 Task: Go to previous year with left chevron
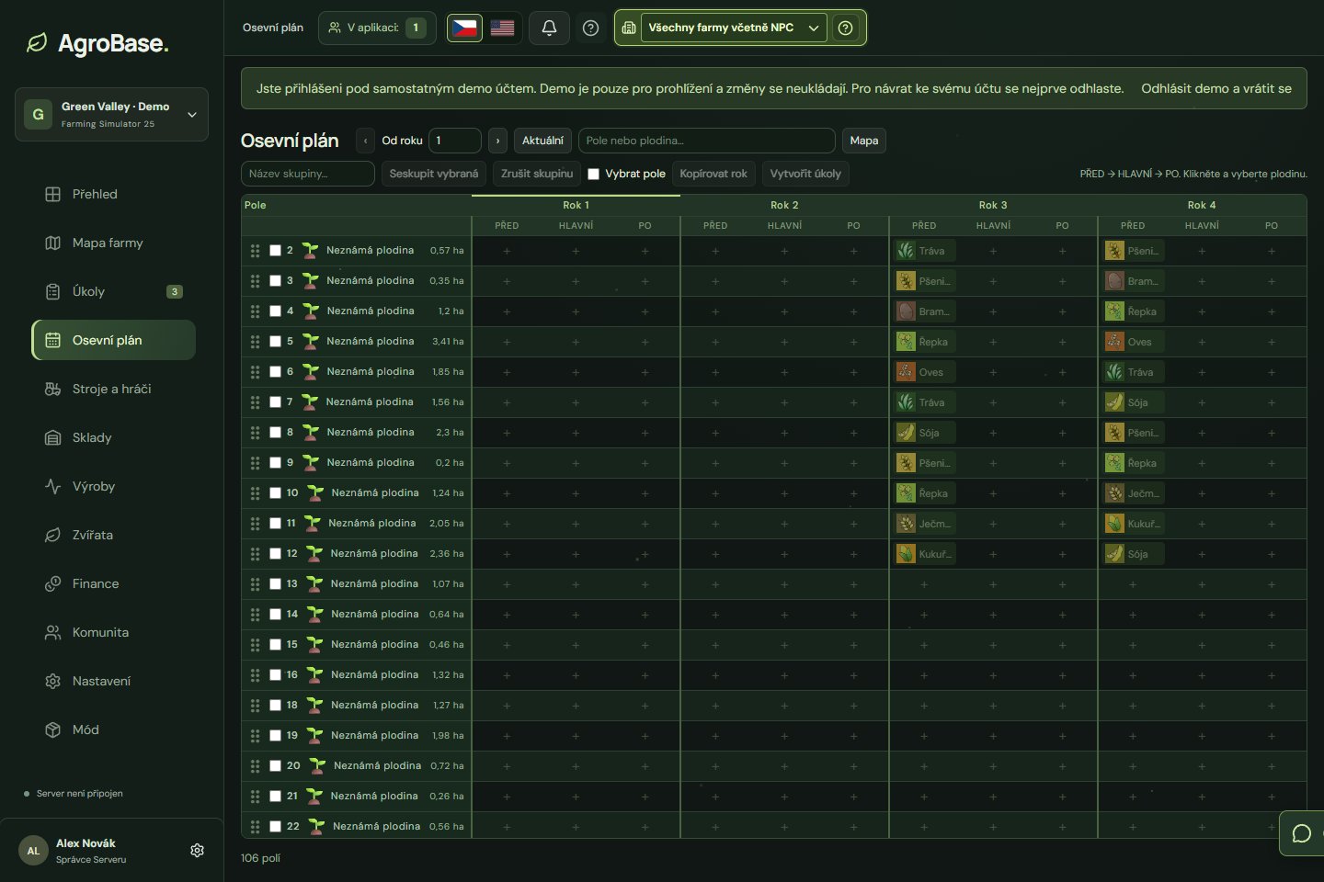click(x=365, y=141)
